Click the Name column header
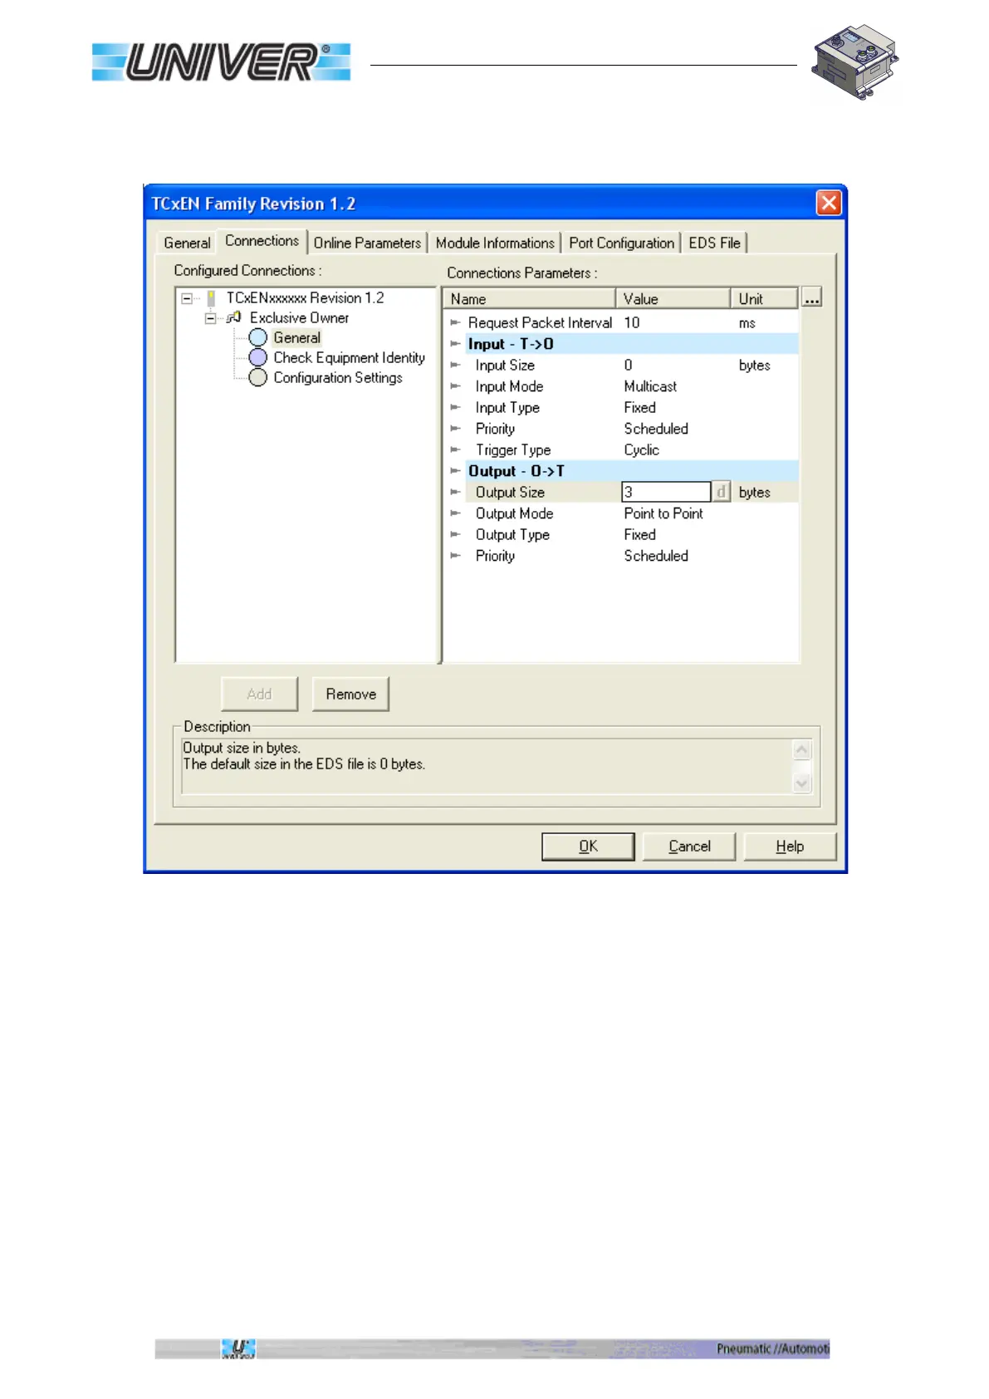This screenshot has height=1399, width=989. click(x=529, y=298)
